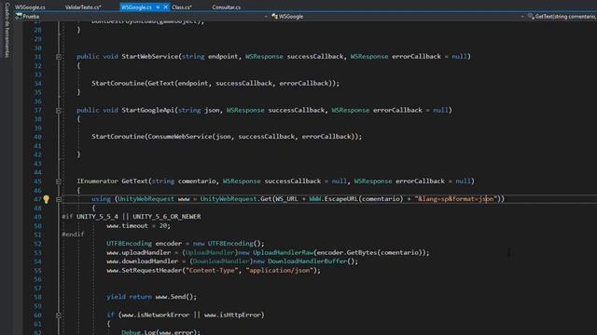Screen dimensions: 597x335
Task: Collapse the StartGoogleApi method outline
Action: (x=58, y=111)
